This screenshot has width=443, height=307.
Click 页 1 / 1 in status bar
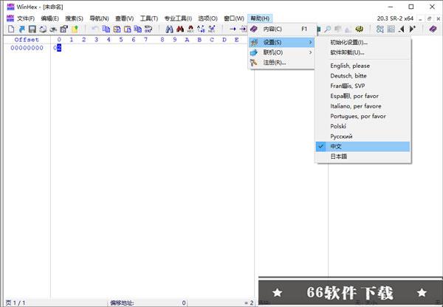pyautogui.click(x=16, y=303)
